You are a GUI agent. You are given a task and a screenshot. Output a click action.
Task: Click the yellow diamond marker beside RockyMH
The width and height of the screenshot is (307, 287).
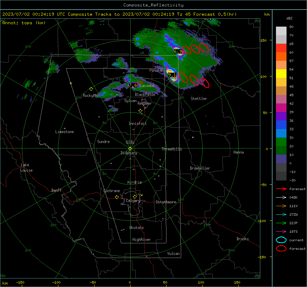(91, 89)
